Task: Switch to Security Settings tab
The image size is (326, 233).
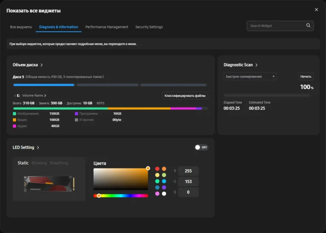Action: (149, 27)
